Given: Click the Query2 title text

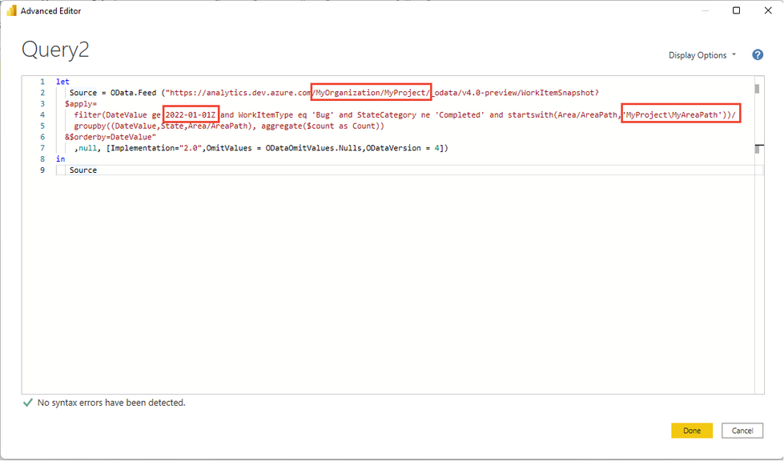Looking at the screenshot, I should click(x=55, y=50).
